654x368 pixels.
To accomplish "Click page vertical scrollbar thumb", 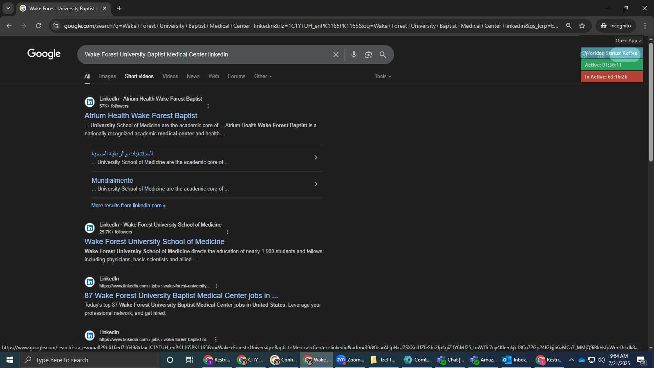I will click(651, 102).
